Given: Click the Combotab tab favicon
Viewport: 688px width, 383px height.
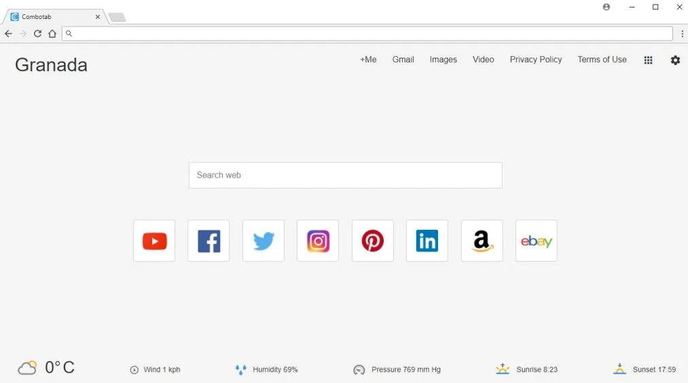Looking at the screenshot, I should [14, 17].
